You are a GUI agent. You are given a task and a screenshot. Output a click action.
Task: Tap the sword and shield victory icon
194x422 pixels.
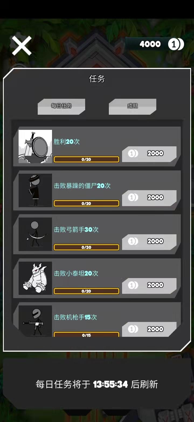35,147
